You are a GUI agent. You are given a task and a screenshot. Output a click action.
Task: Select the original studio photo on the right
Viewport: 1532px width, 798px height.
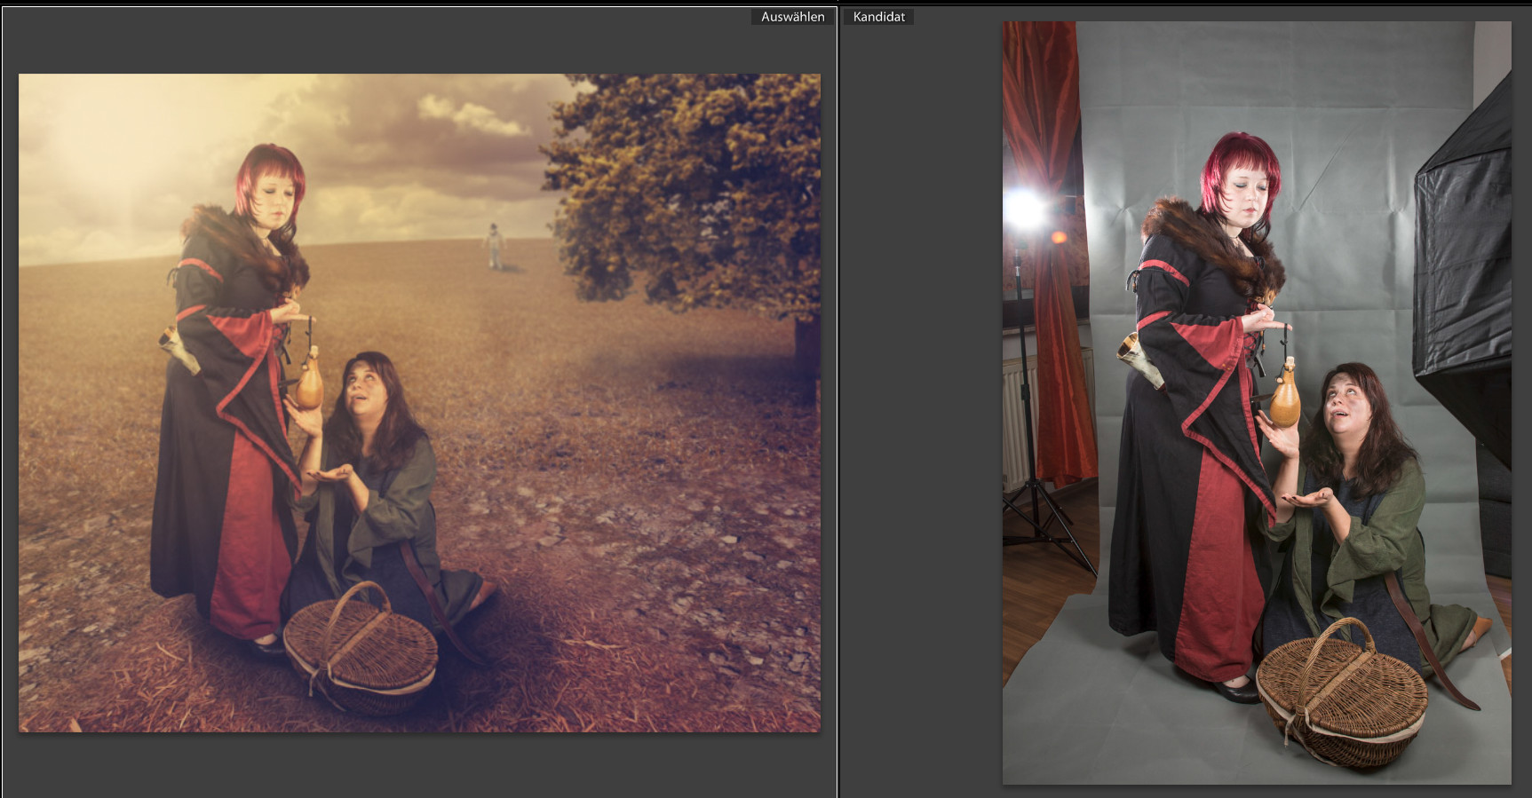(x=1257, y=403)
